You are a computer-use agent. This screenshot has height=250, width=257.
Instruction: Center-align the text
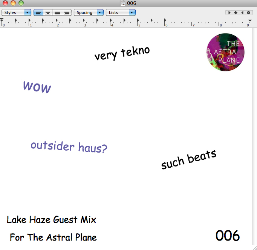click(48, 12)
